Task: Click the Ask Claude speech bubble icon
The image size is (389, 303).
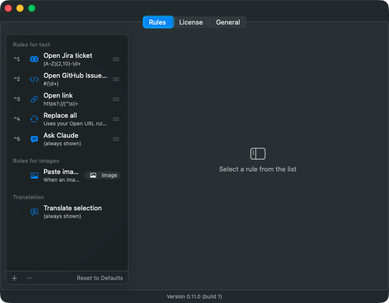Action: (x=34, y=139)
